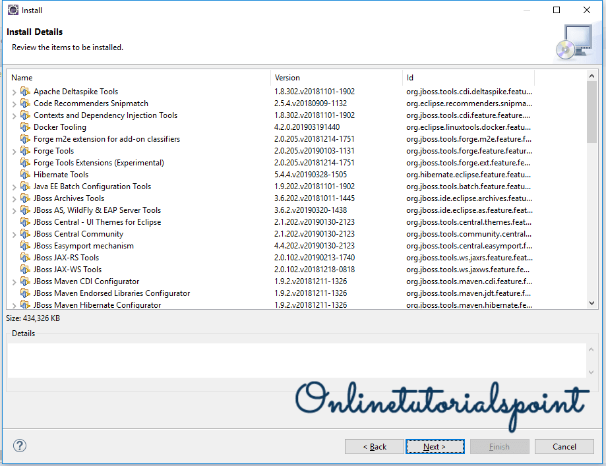Go to previous page with Back button
Viewport: 606px width, 466px height.
coord(374,446)
